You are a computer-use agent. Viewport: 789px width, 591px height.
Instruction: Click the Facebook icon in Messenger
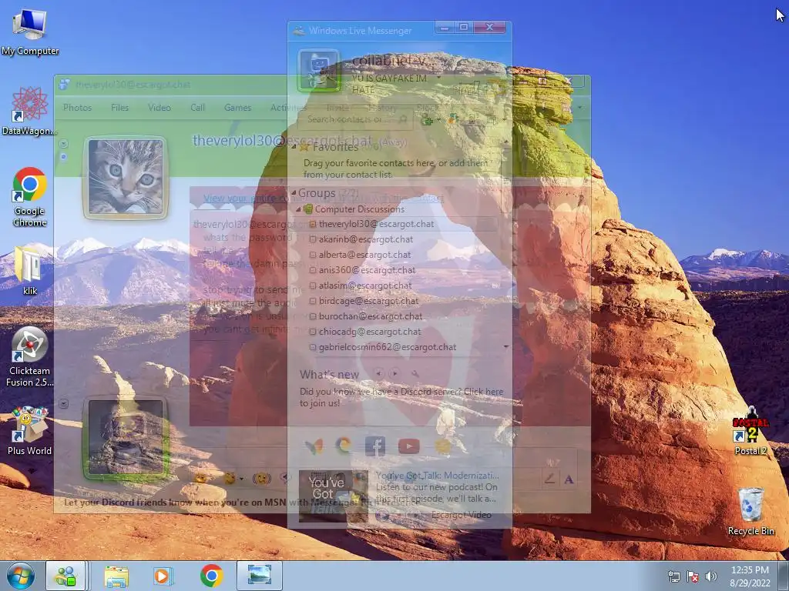tap(375, 446)
